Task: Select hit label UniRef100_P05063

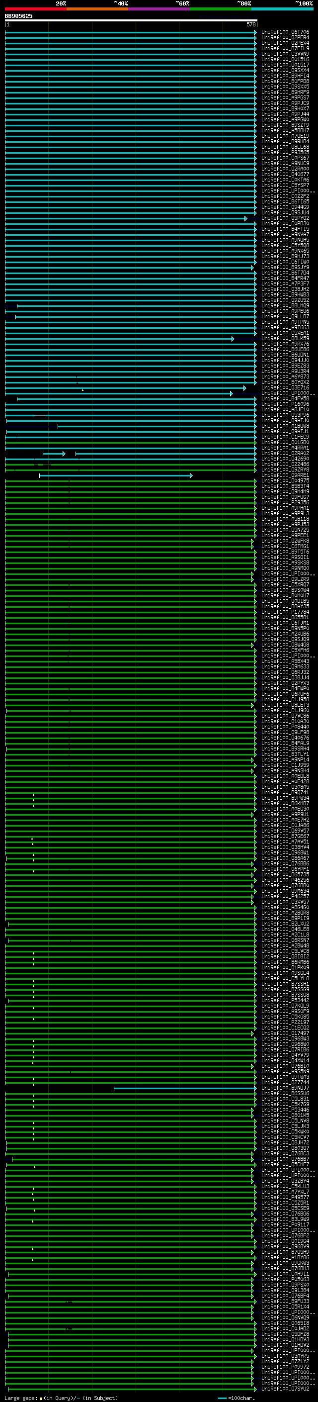Action: tap(285, 1280)
